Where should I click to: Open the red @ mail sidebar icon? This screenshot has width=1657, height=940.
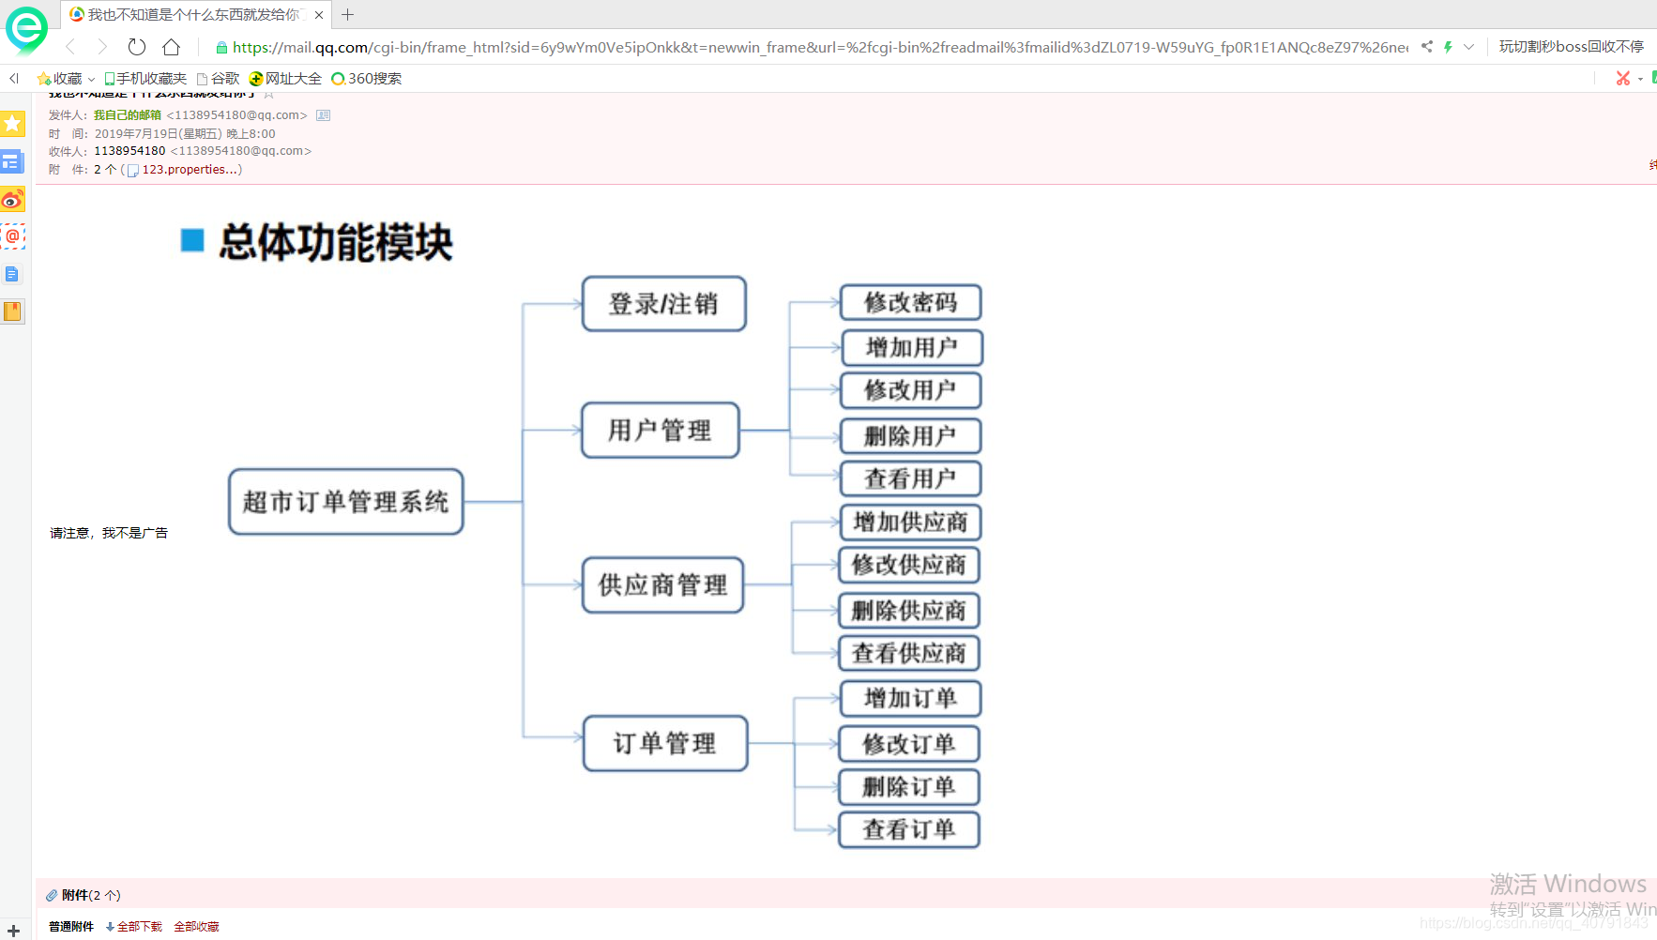pos(12,236)
